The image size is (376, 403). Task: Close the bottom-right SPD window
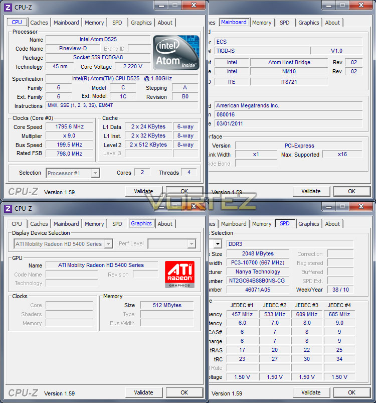click(x=361, y=206)
